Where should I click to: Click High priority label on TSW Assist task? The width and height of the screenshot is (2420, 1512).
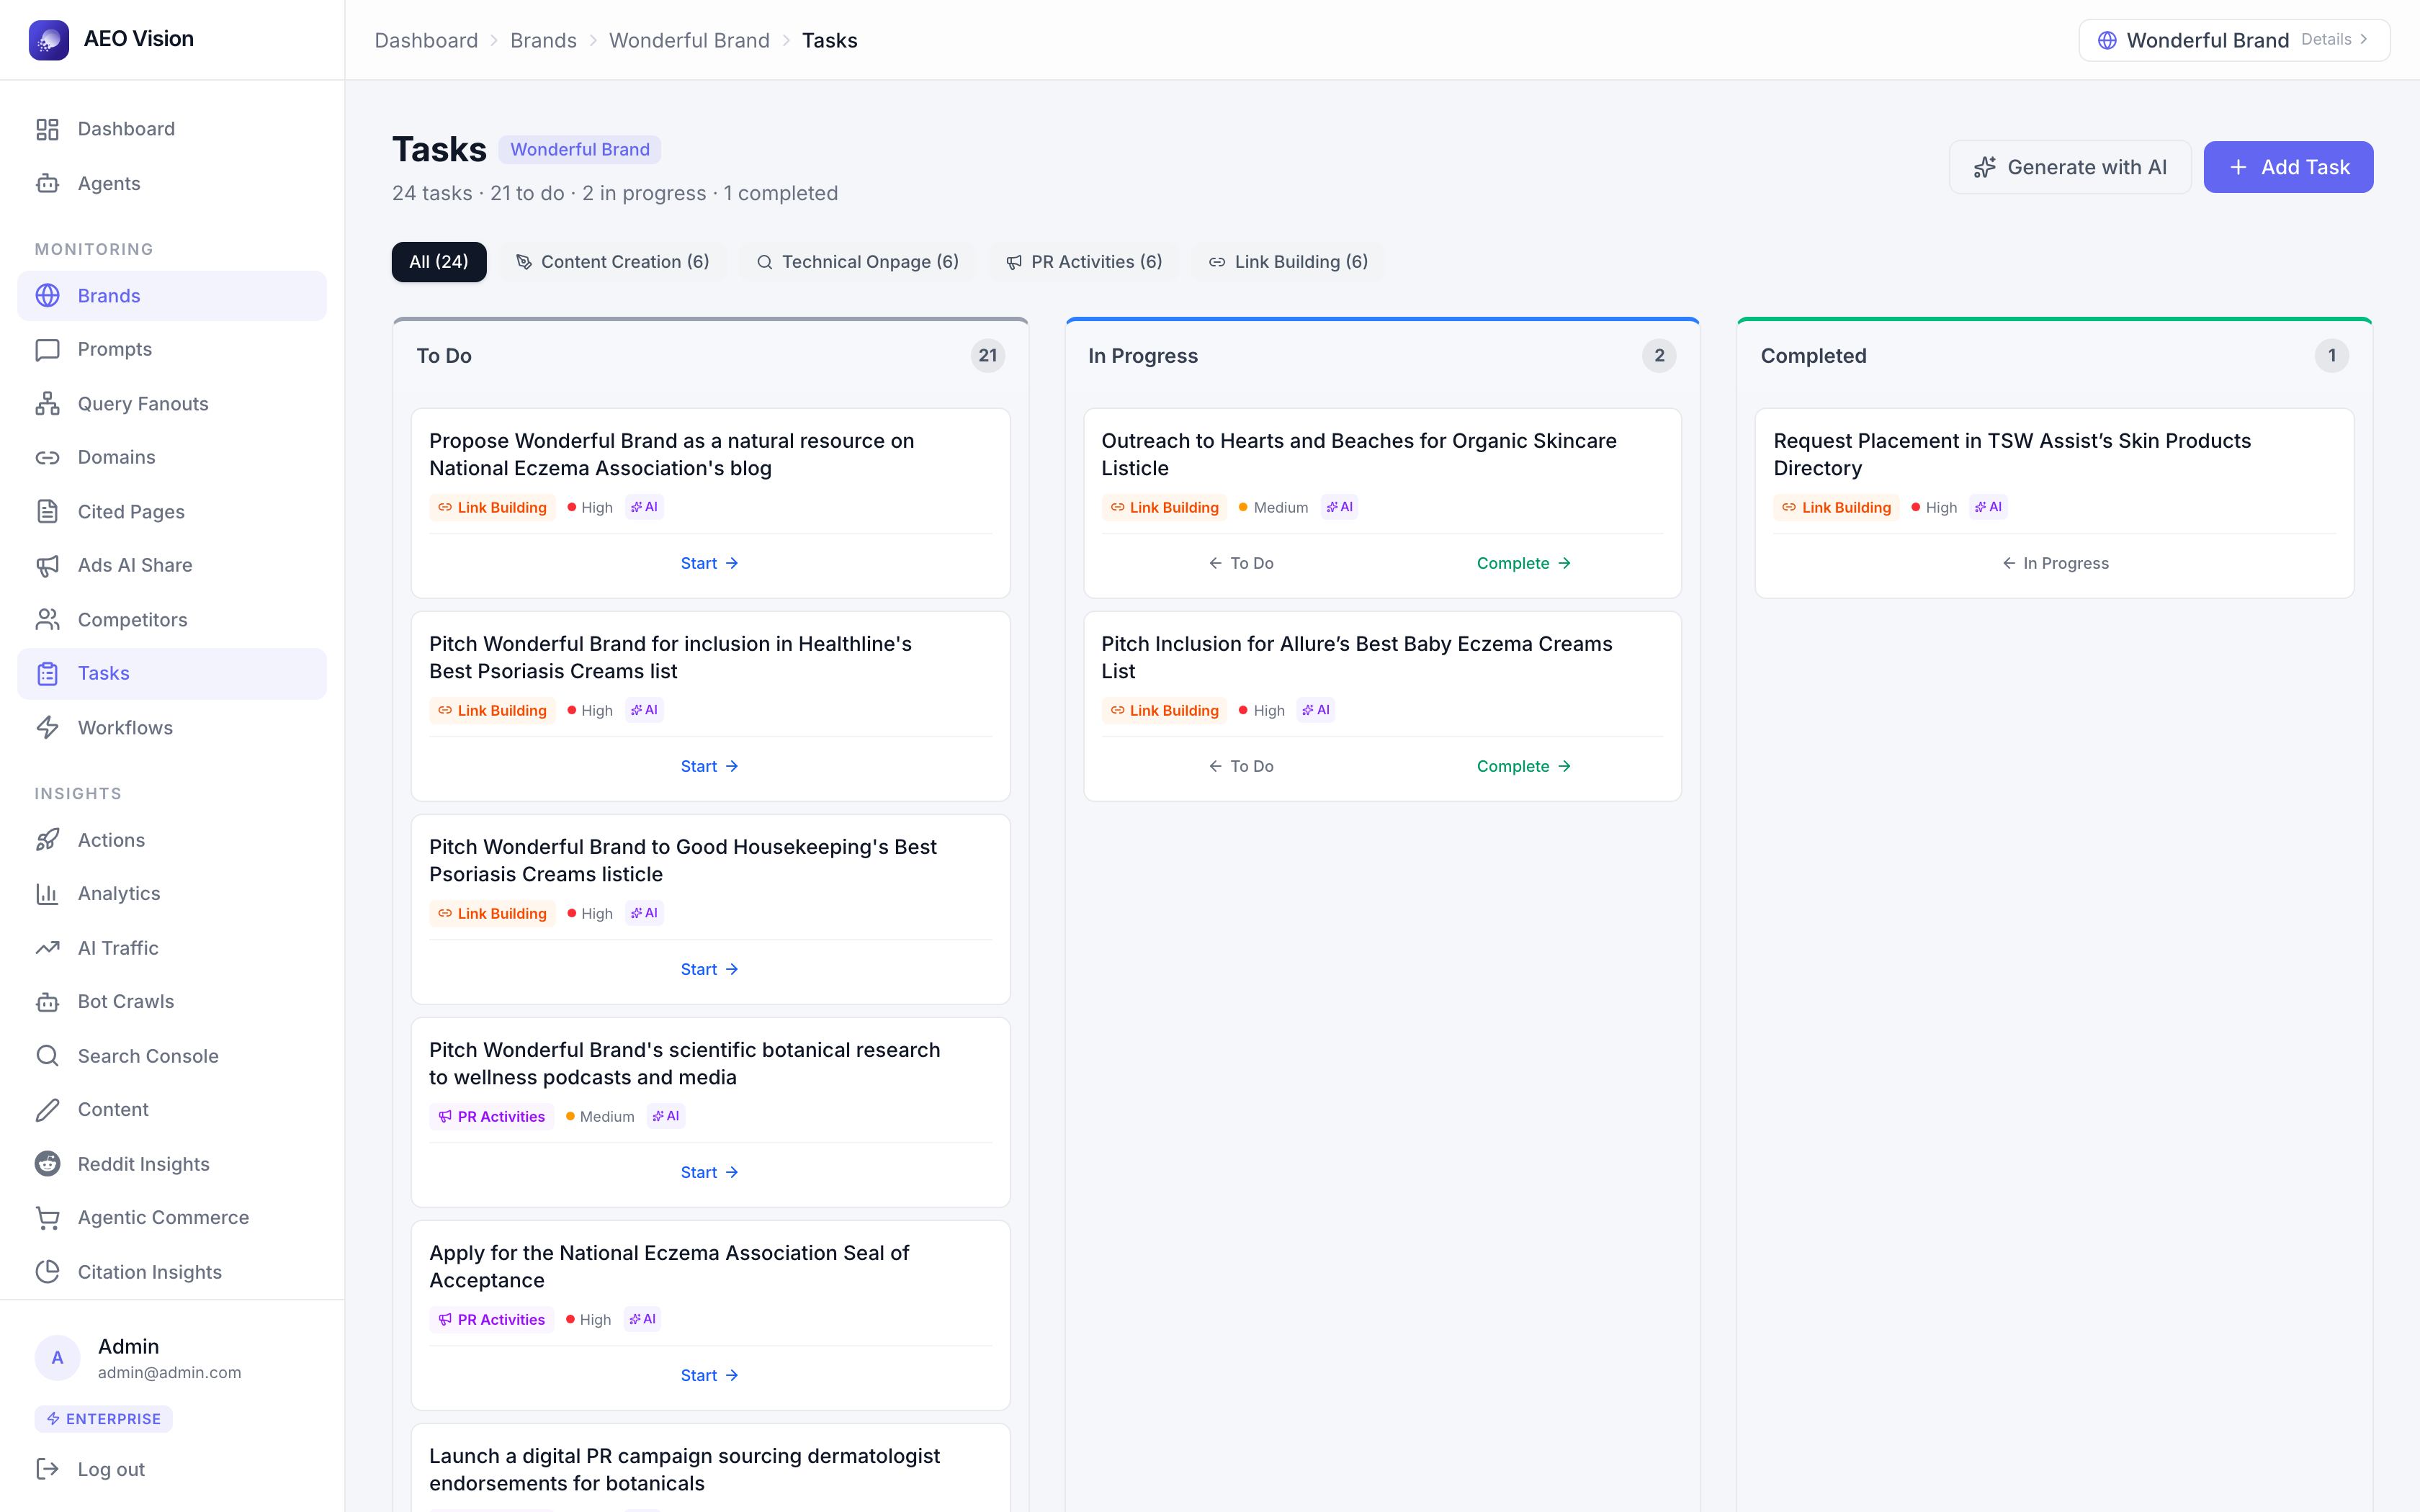click(1934, 508)
